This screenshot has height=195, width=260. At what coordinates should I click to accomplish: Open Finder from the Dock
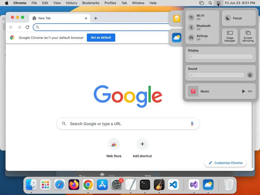[x=31, y=185]
